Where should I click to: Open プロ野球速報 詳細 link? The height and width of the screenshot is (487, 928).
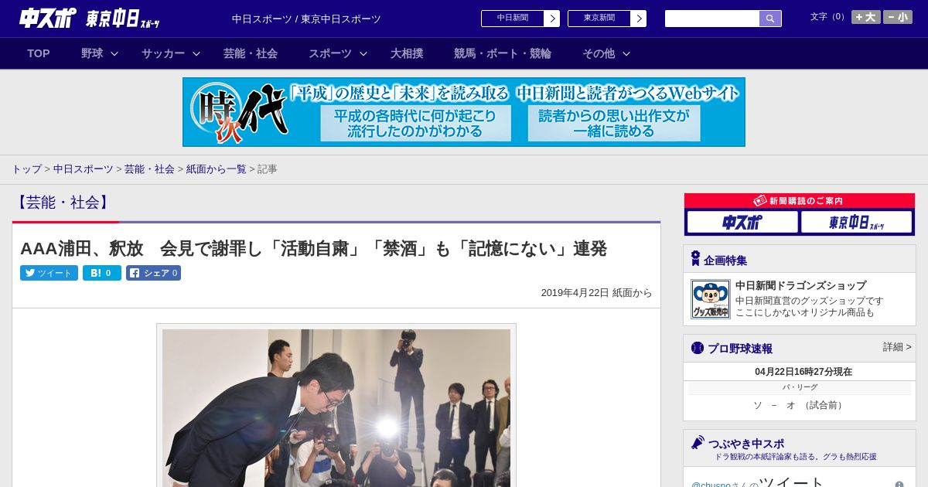click(897, 347)
